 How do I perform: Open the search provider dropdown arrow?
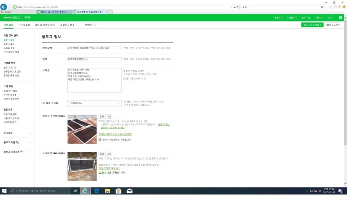(x=325, y=7)
